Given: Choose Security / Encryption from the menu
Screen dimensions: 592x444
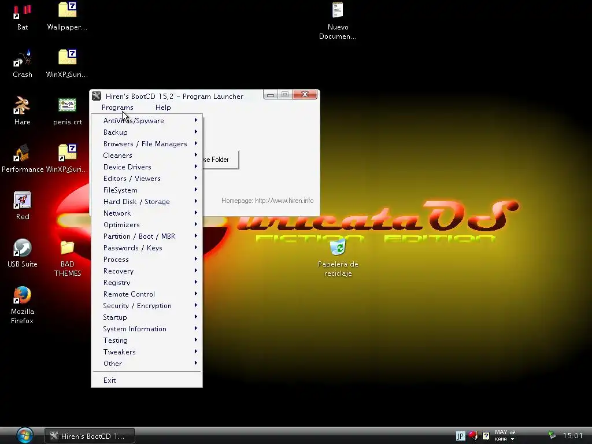Looking at the screenshot, I should [x=147, y=305].
